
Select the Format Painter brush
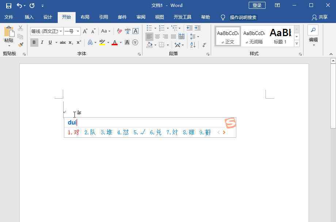pyautogui.click(x=20, y=45)
